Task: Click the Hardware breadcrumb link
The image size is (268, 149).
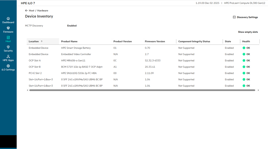Action: [x=43, y=11]
